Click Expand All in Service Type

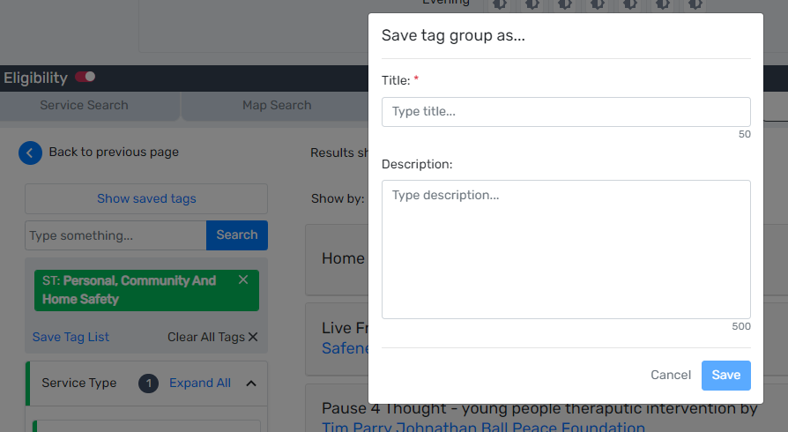(200, 383)
